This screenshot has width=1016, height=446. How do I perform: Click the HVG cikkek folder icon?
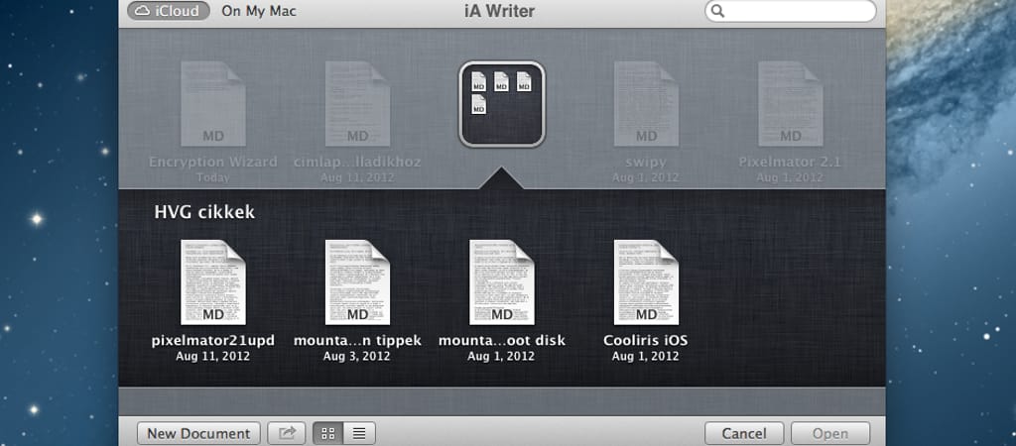pos(501,104)
